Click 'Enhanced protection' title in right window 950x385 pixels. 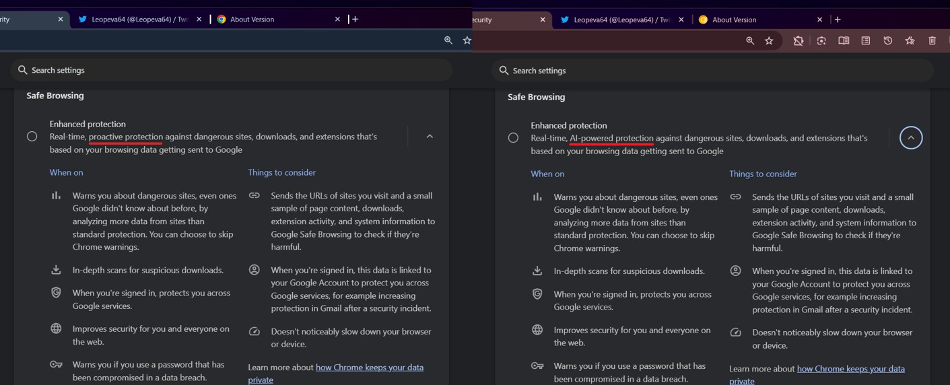pyautogui.click(x=569, y=125)
